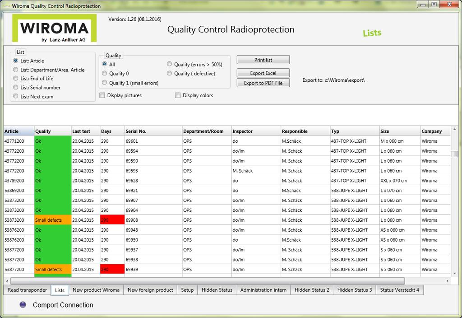Click Export to PDF File button
The image size is (462, 318).
tap(263, 83)
